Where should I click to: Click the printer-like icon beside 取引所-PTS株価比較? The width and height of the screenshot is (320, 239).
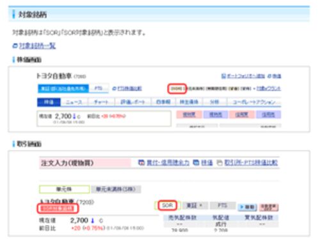220,163
